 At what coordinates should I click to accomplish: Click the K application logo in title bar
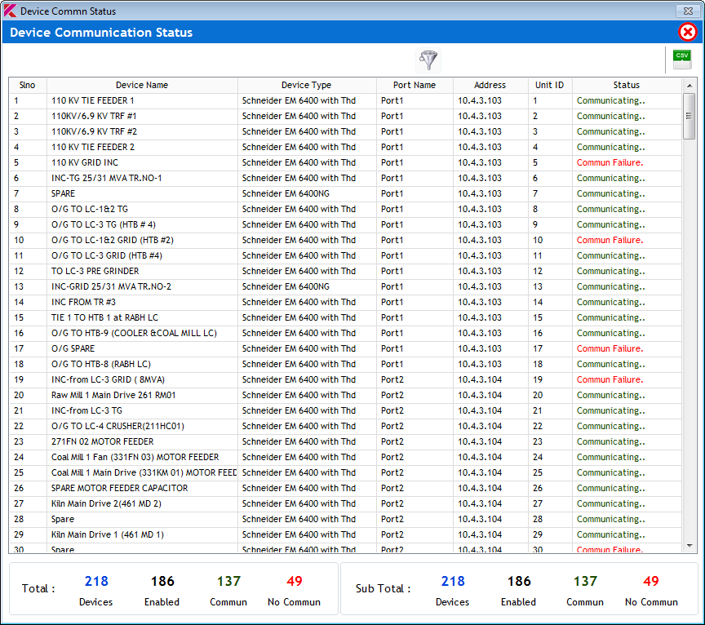click(10, 11)
